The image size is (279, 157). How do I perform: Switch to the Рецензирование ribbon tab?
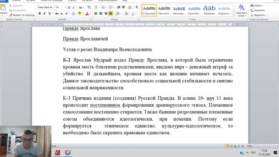tap(108, 1)
